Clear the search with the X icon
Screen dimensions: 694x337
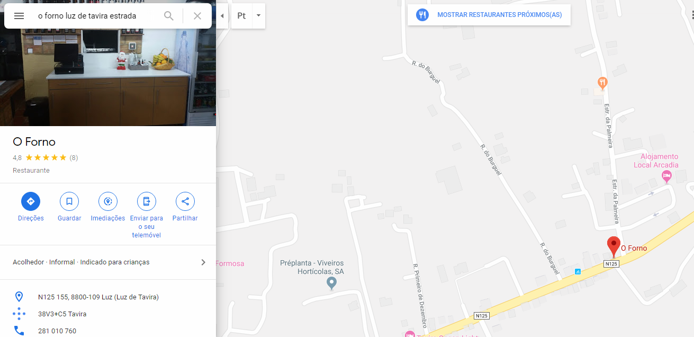pos(197,16)
